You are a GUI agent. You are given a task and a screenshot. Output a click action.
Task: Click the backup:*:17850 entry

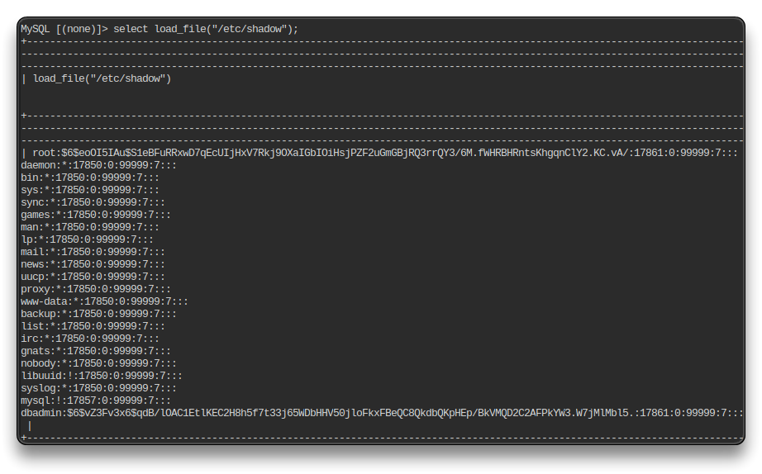(98, 314)
